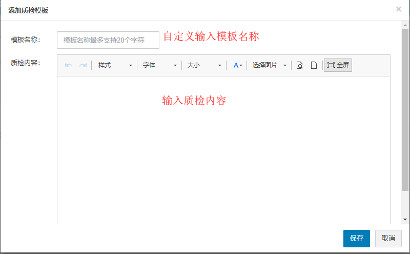Click the preview magnifier page icon
The image size is (410, 254).
coord(300,65)
